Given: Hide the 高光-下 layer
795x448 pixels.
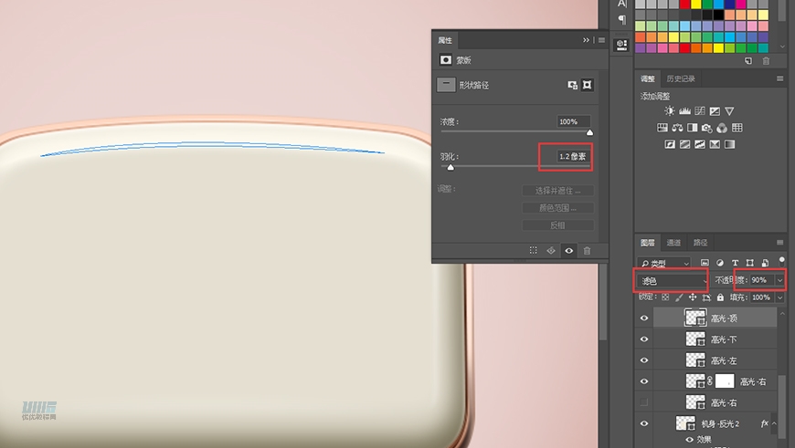Looking at the screenshot, I should coord(644,339).
